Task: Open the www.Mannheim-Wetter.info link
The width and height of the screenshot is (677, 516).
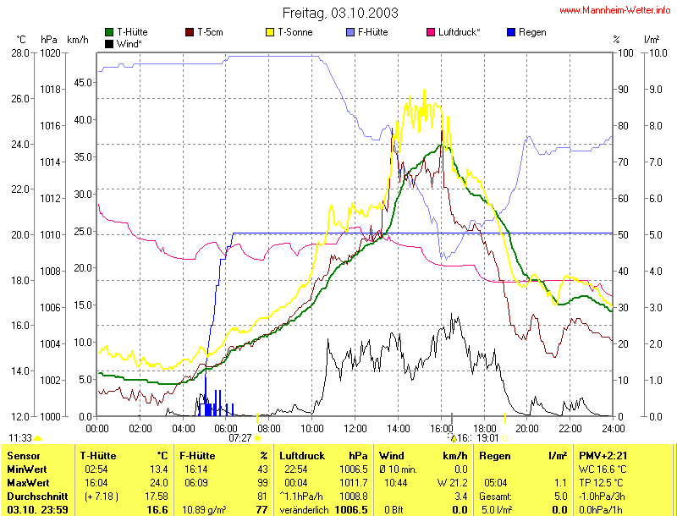Action: click(615, 10)
